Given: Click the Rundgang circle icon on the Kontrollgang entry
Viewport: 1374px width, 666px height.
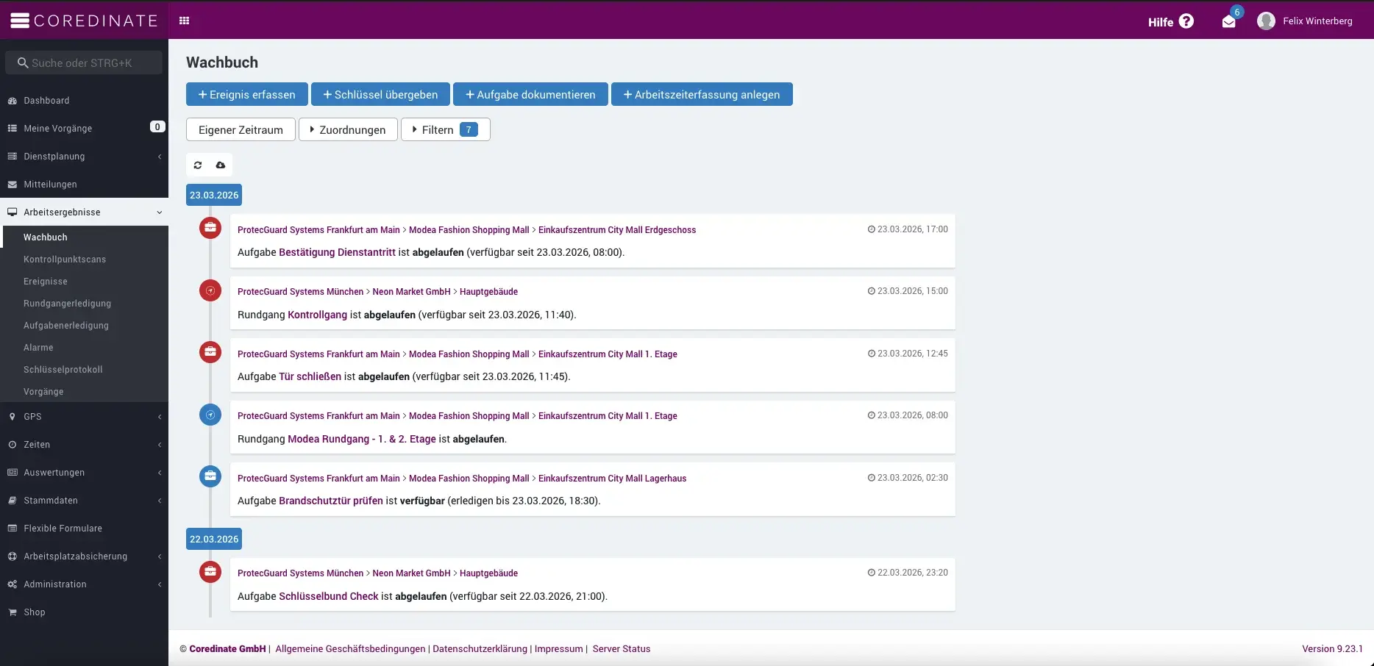Looking at the screenshot, I should [210, 290].
